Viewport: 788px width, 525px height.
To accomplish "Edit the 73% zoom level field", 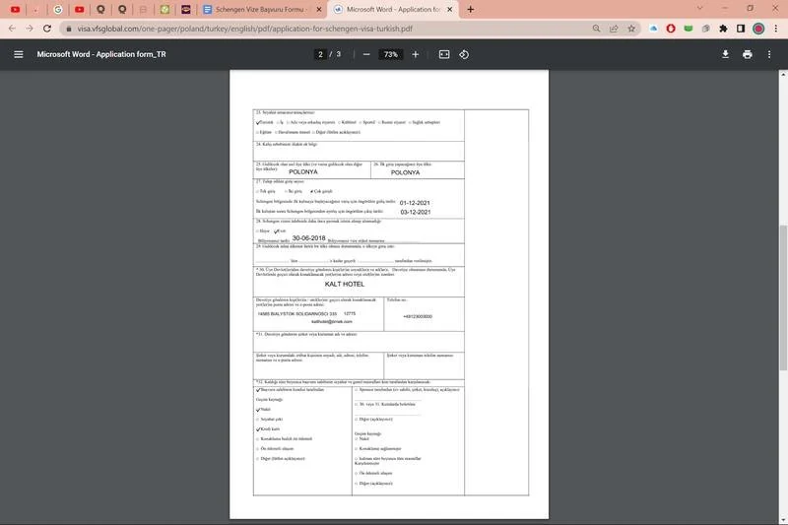I will (391, 54).
